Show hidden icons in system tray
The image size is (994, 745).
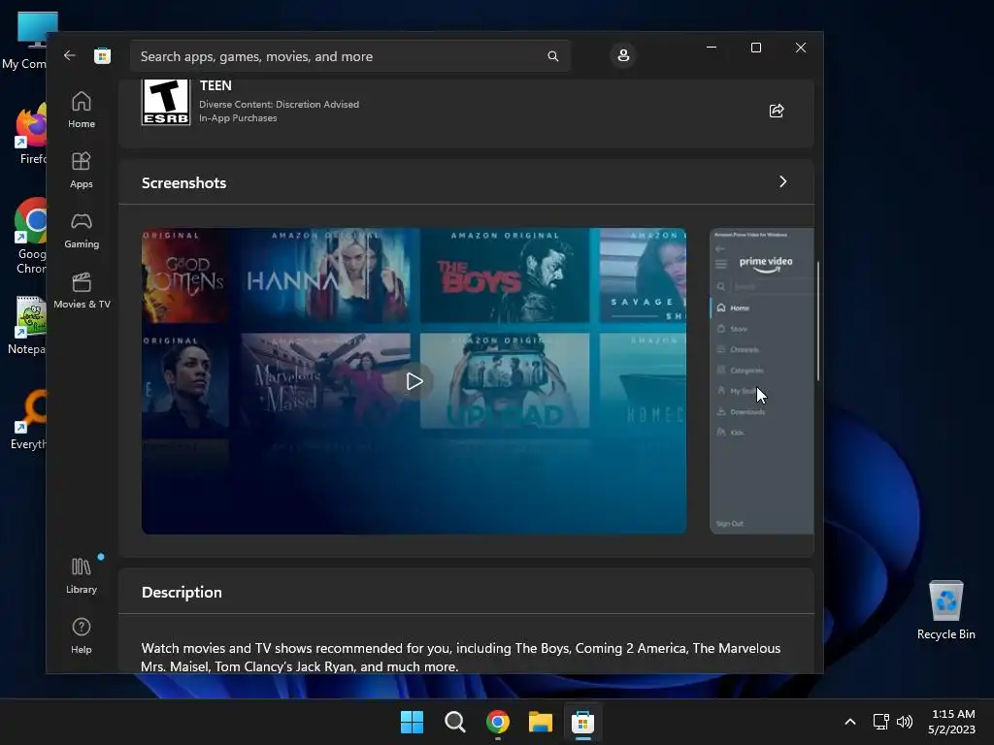click(850, 722)
